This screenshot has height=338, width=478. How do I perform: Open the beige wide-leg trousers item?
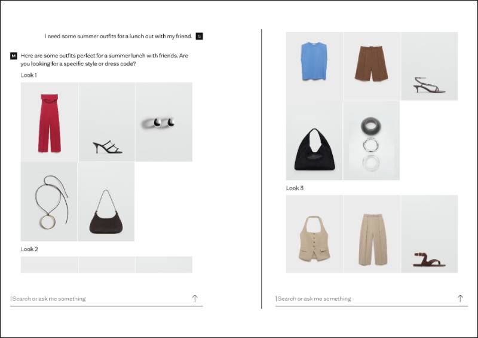(x=372, y=234)
